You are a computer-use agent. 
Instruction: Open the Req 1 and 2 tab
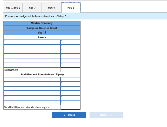pyautogui.click(x=13, y=7)
